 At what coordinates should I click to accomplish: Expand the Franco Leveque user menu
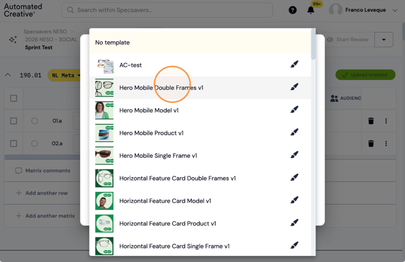(395, 10)
